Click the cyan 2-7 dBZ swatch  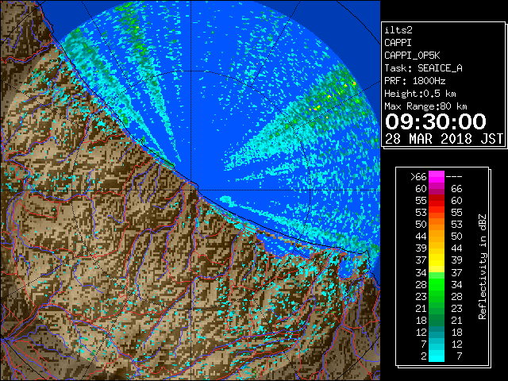pyautogui.click(x=437, y=356)
